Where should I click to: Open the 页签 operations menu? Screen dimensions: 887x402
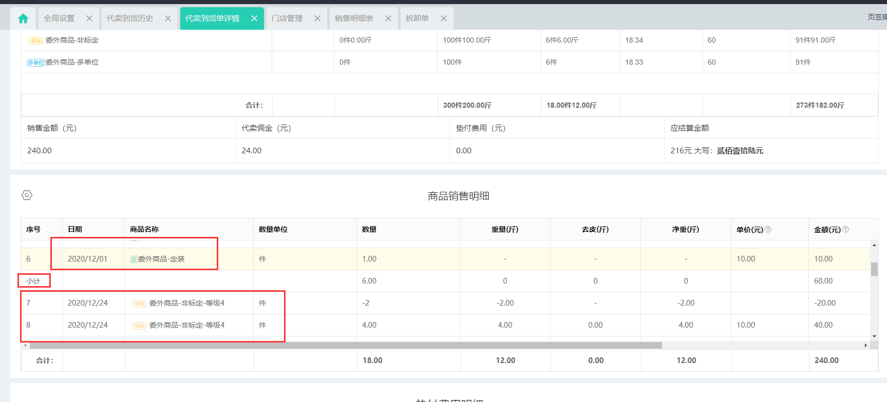pos(877,17)
